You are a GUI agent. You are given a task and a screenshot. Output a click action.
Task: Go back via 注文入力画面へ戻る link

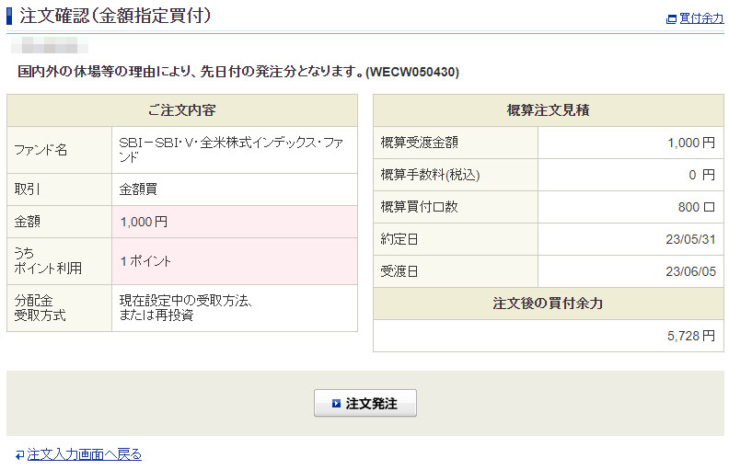click(x=84, y=454)
